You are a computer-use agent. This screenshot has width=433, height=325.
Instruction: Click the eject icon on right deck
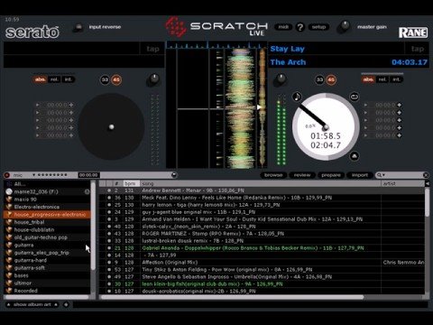point(355,156)
